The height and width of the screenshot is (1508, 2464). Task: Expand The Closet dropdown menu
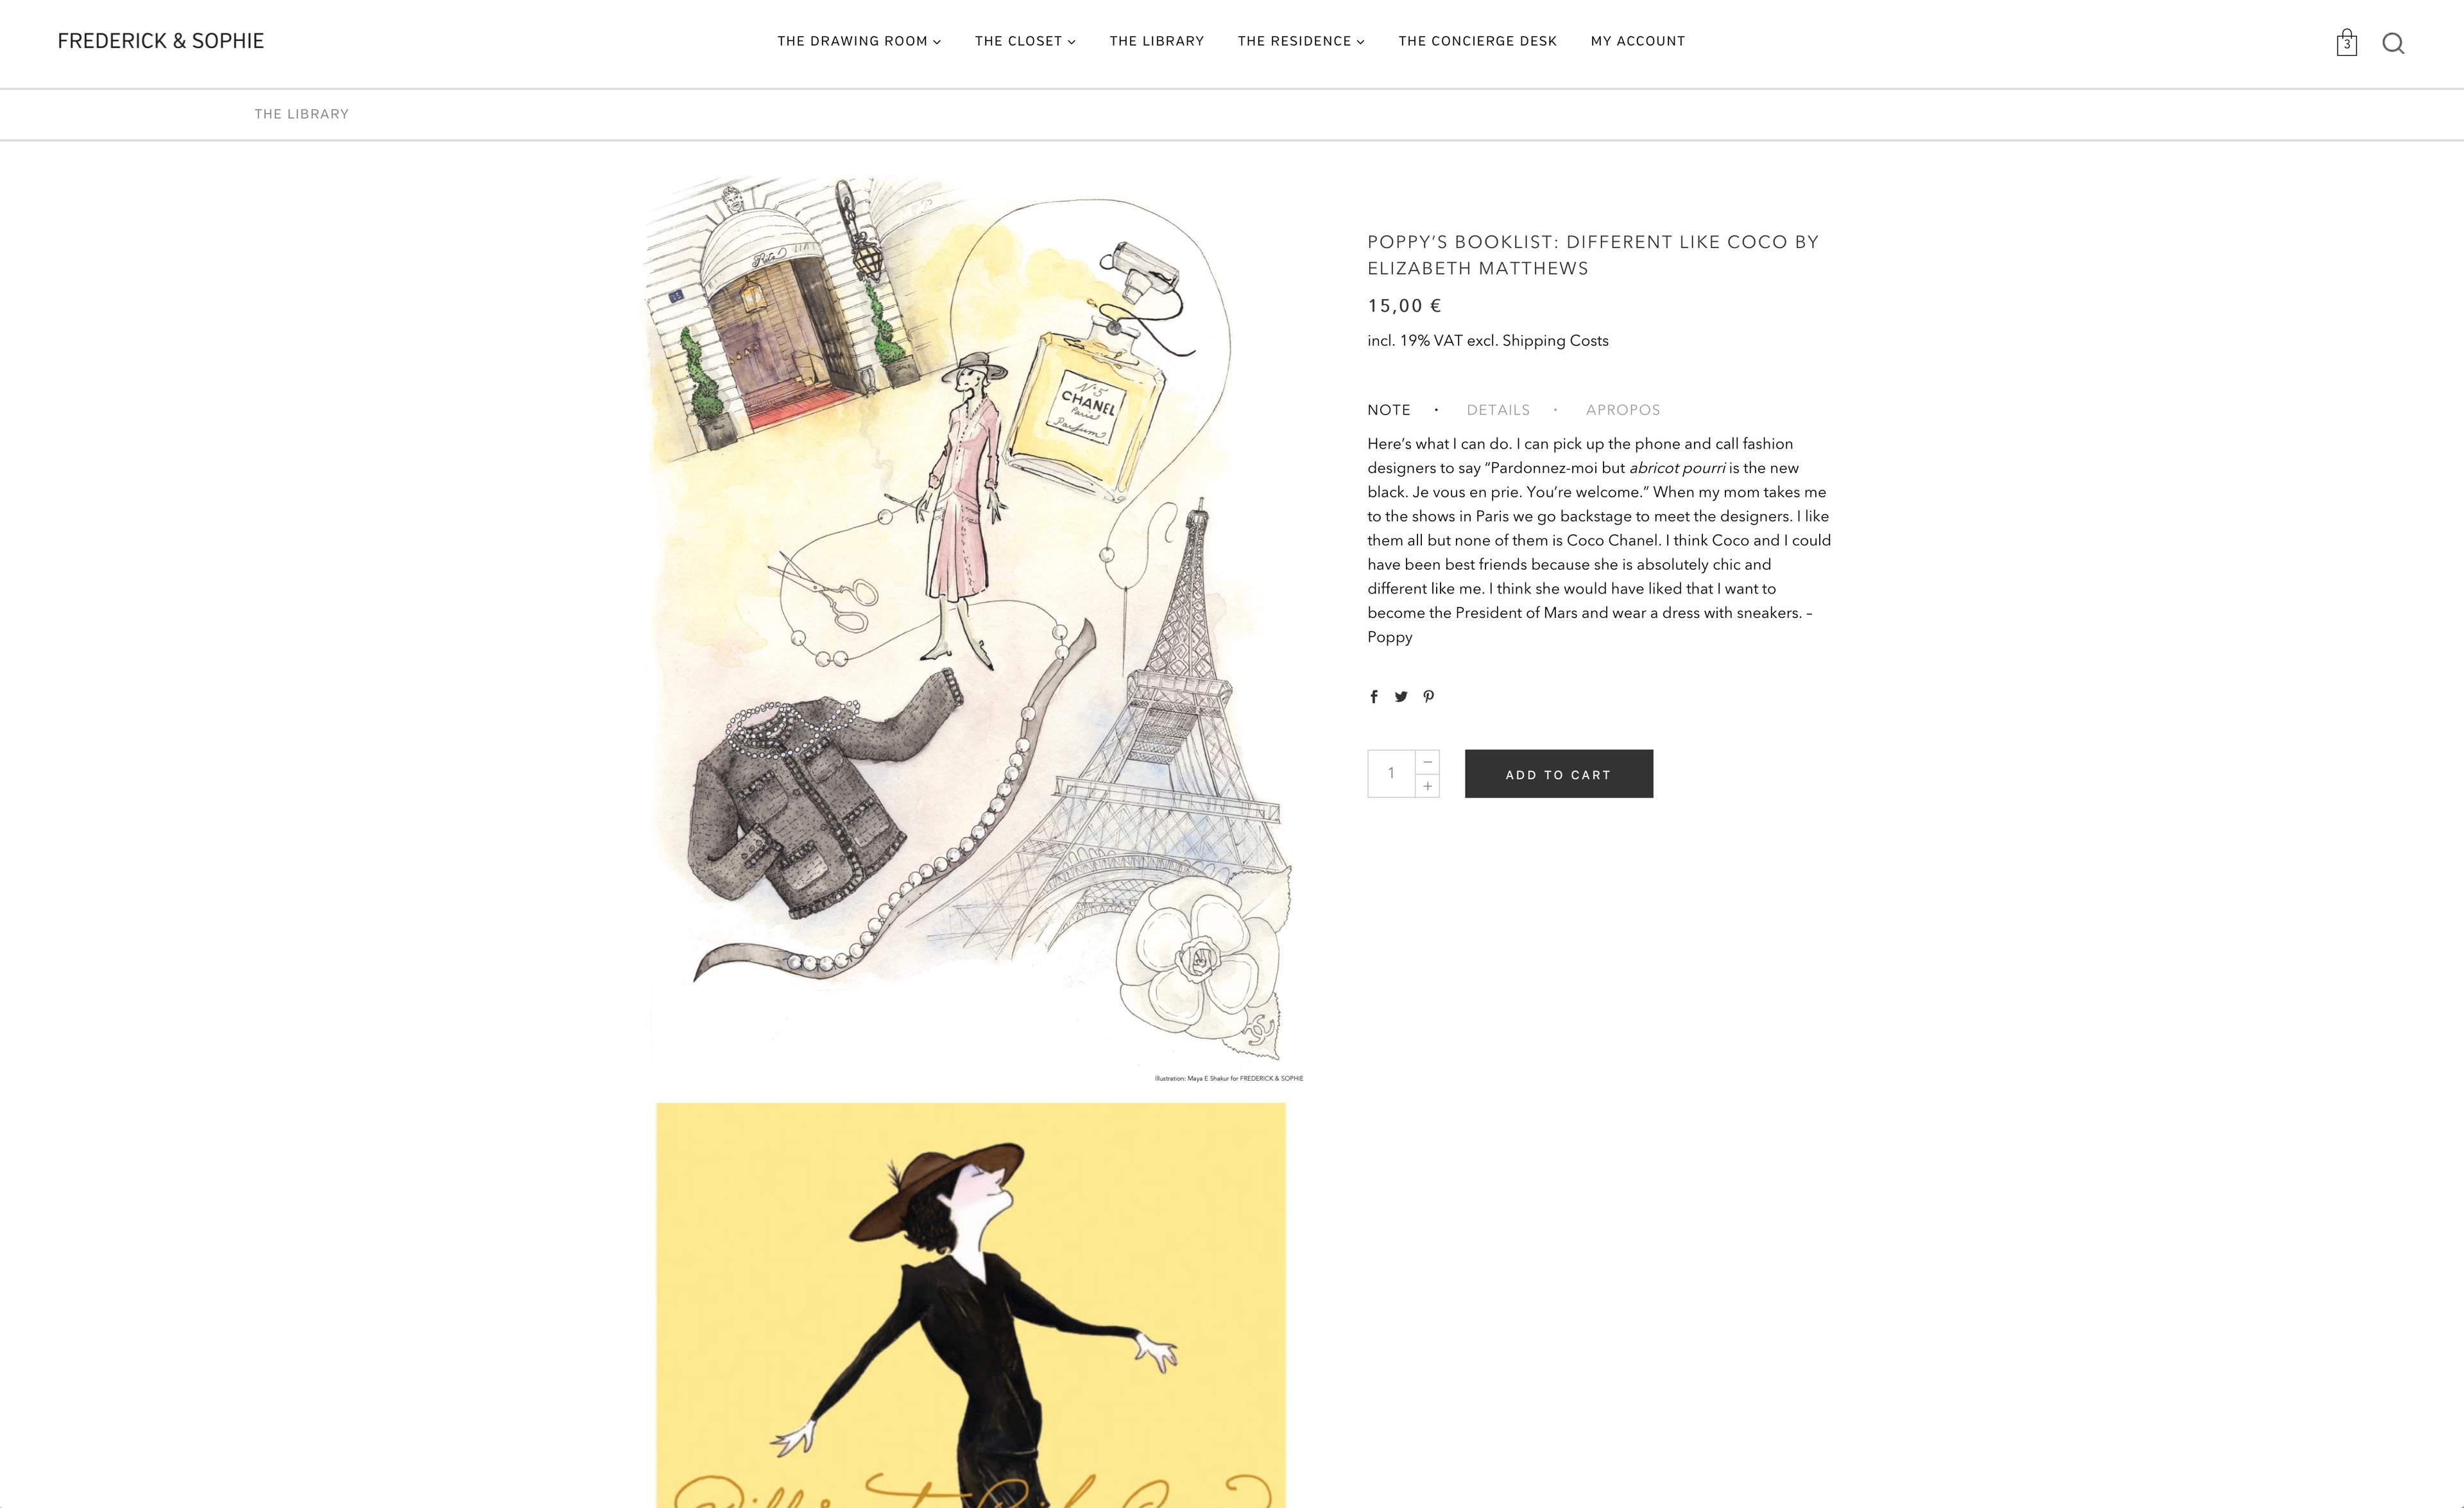[1025, 41]
